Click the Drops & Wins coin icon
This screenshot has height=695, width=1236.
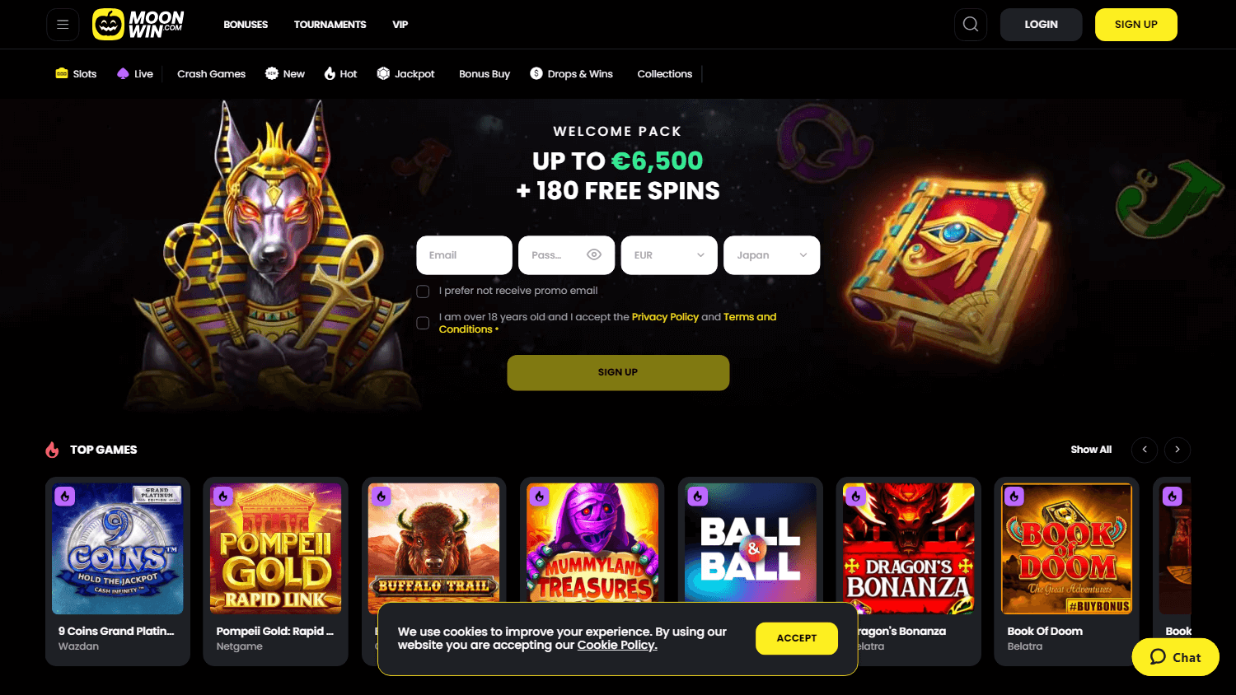(536, 73)
